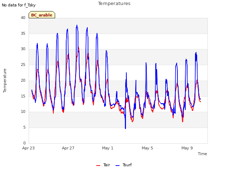
Task: Click the lowest Tsurf dip below 5
Action: (126, 128)
